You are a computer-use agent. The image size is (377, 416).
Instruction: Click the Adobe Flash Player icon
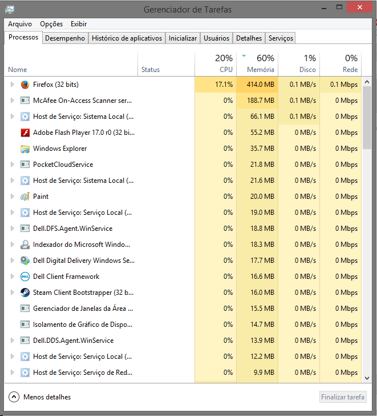tap(25, 133)
